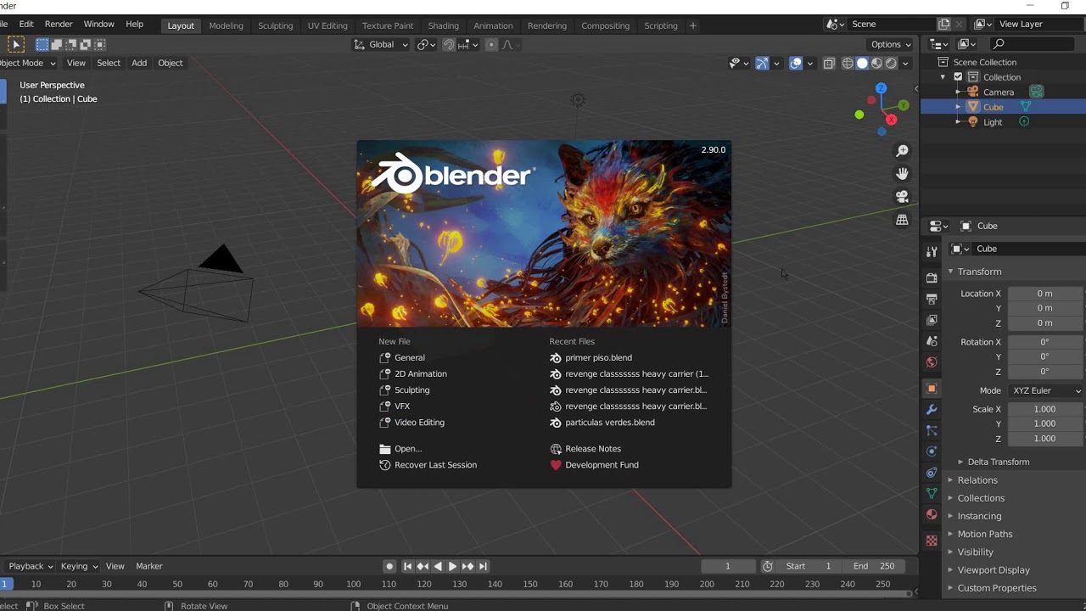Toggle snapping magnet button

point(449,45)
